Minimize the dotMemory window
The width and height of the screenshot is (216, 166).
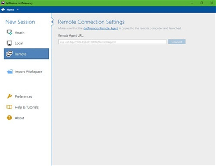[191, 3]
